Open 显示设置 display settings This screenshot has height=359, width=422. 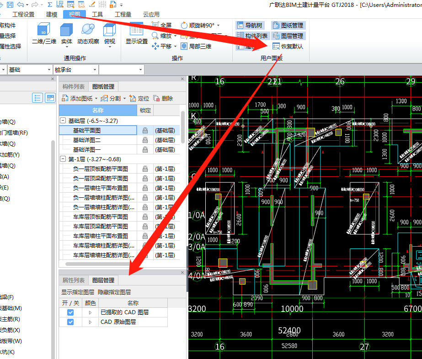point(137,34)
